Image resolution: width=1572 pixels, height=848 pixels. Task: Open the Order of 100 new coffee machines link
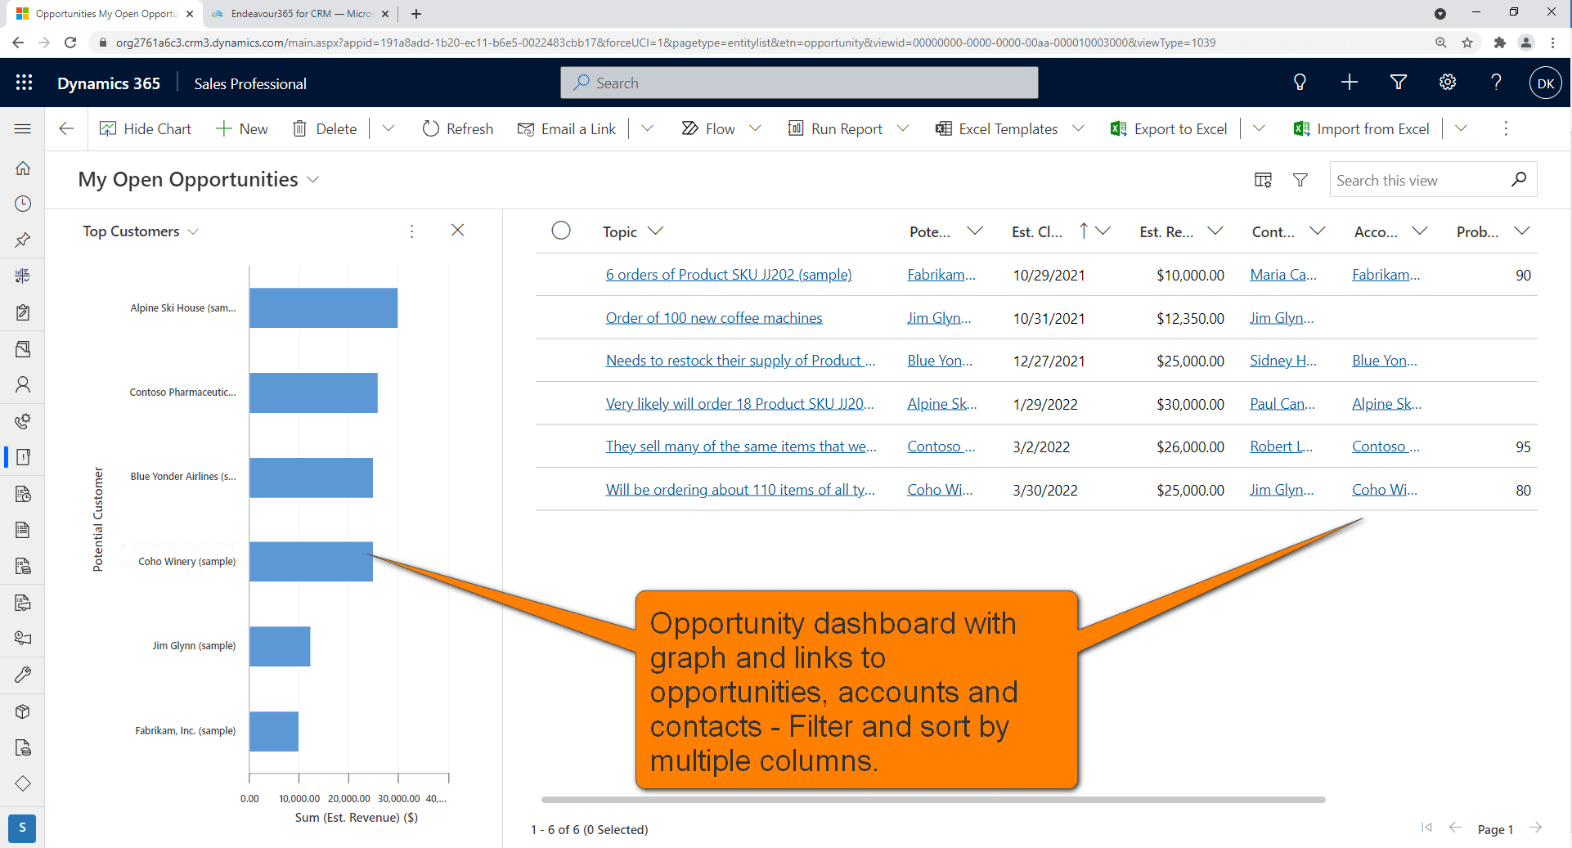713,318
